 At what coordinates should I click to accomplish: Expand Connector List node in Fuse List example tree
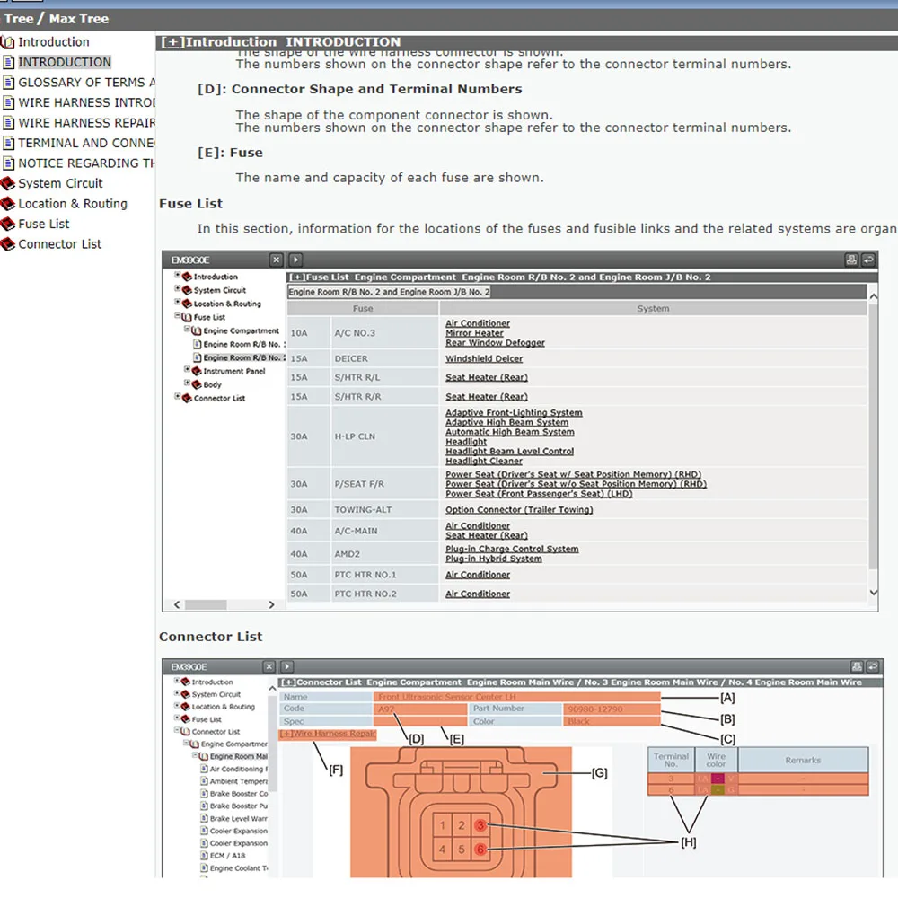[178, 397]
